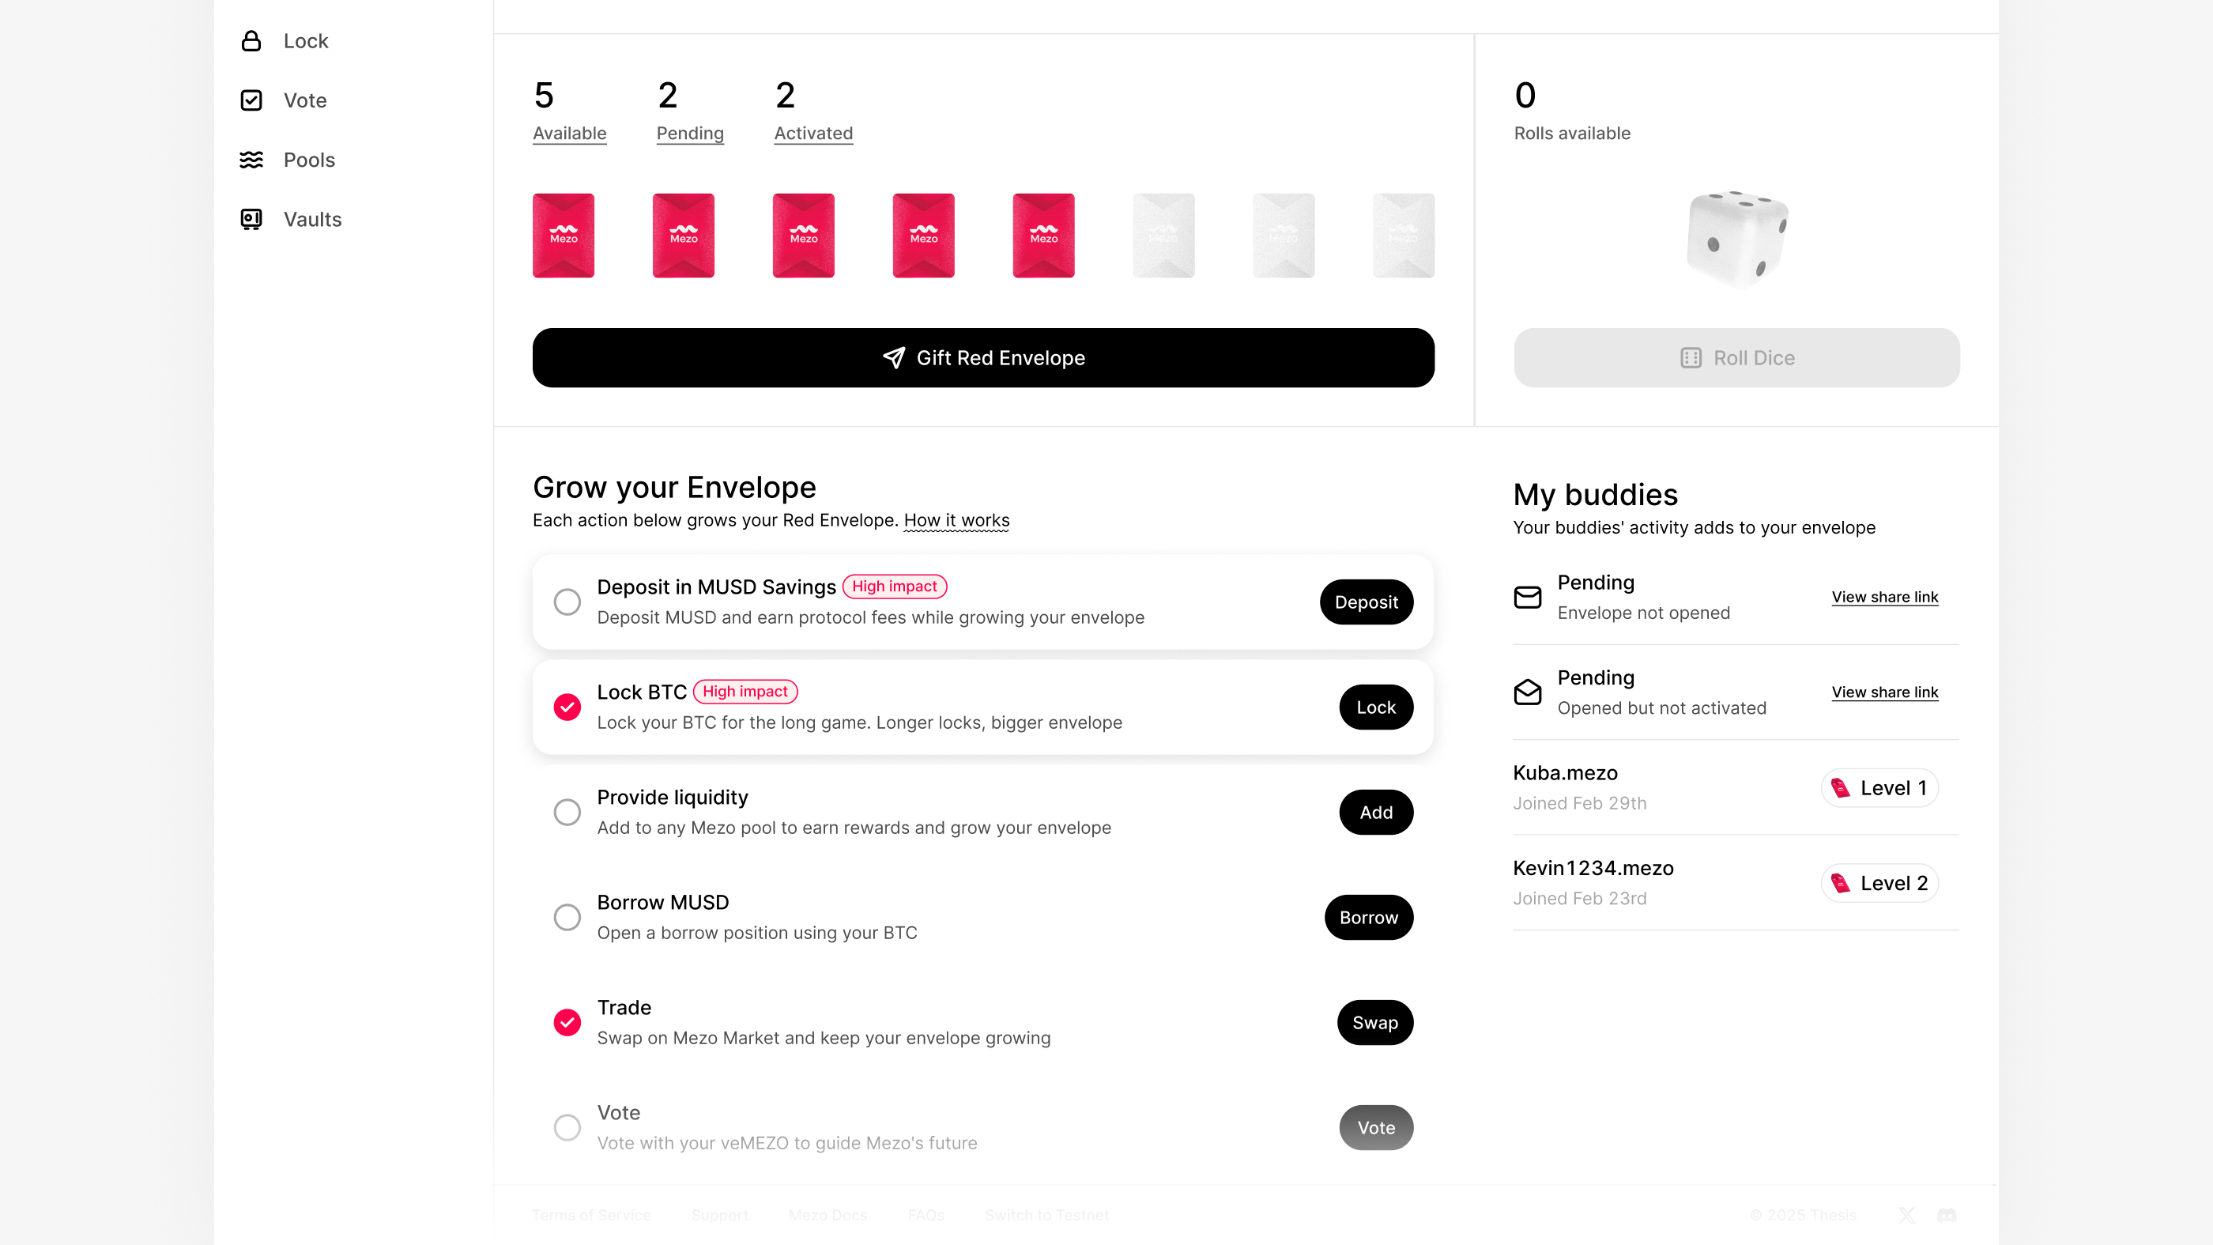The image size is (2213, 1245).
Task: Toggle the Provide liquidity circle
Action: tap(567, 812)
